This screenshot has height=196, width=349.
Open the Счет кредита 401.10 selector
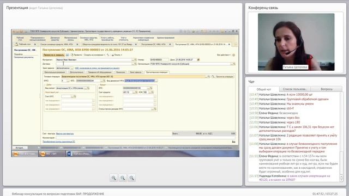coord(134,92)
